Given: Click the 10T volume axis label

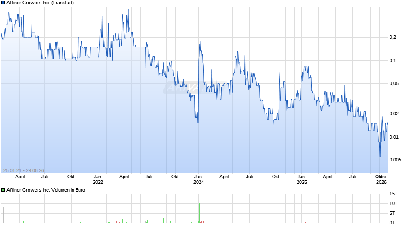Looking at the screenshot, I should coord(393,203).
